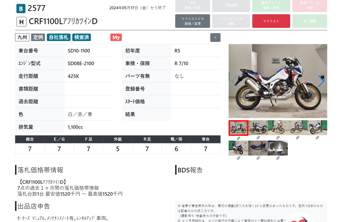This screenshot has height=222, width=348.
Task: Click the H maker badge beside CRF1100L
Action: point(21,22)
